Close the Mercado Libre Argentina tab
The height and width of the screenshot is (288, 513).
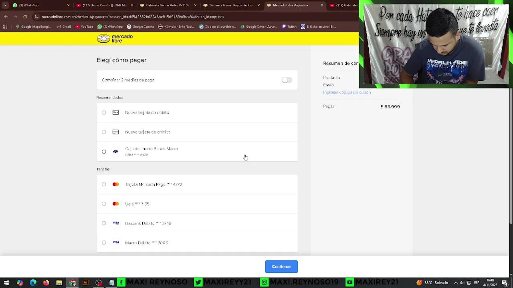pos(322,5)
